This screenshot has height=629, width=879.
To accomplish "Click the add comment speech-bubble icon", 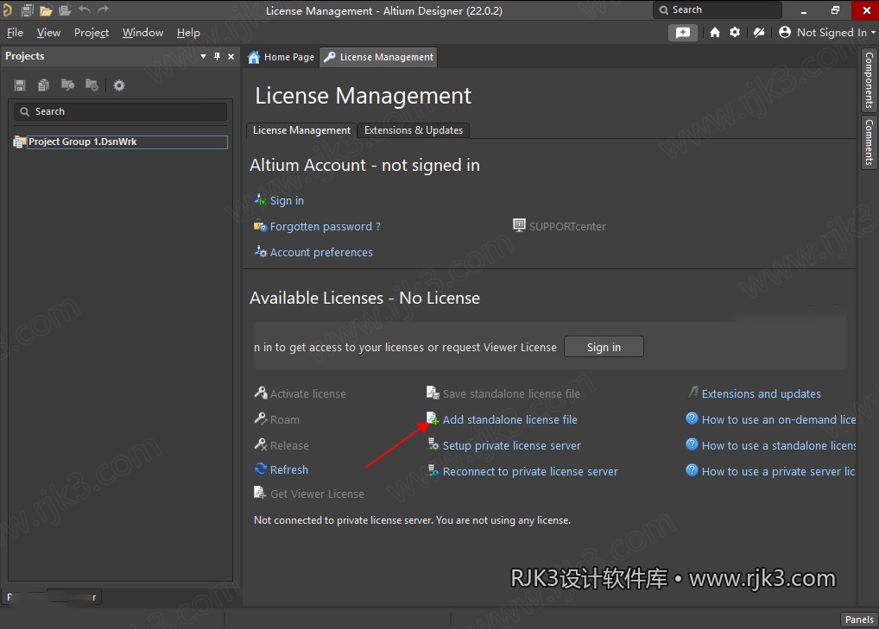I will click(x=683, y=33).
